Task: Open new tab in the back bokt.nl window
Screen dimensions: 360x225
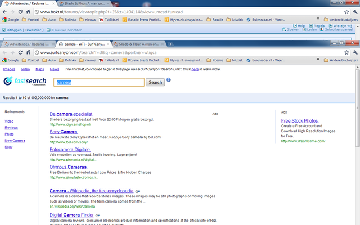Action: point(116,4)
